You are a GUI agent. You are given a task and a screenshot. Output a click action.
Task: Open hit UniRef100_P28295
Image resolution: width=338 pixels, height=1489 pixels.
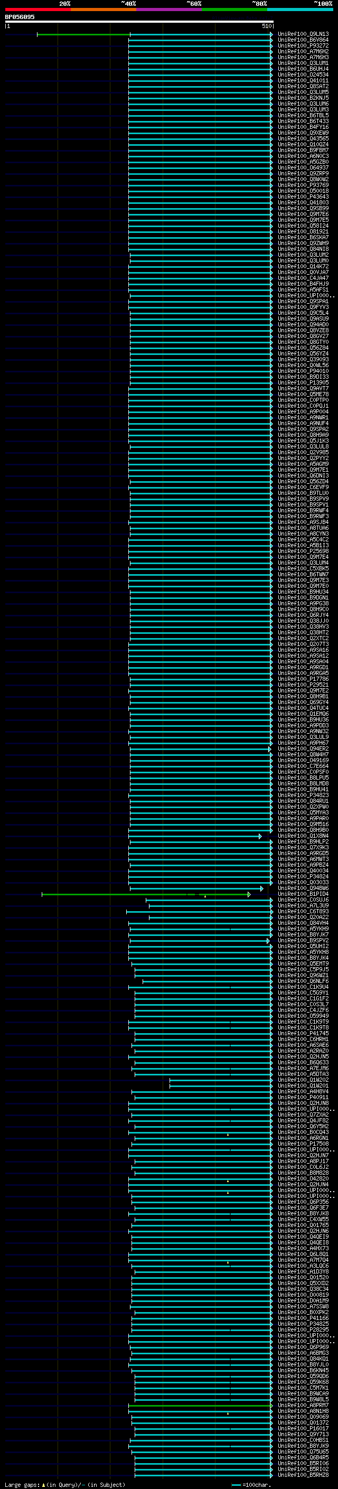point(303,1330)
